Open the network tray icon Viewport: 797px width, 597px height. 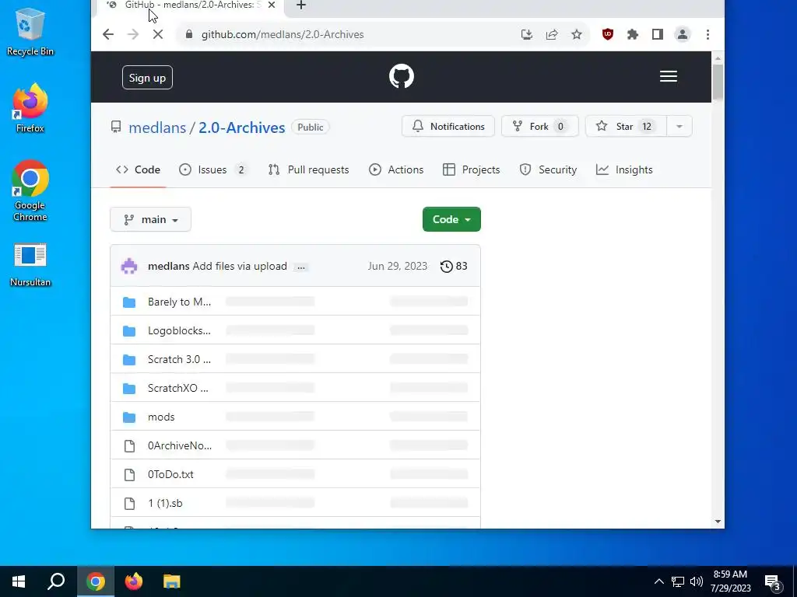click(678, 581)
